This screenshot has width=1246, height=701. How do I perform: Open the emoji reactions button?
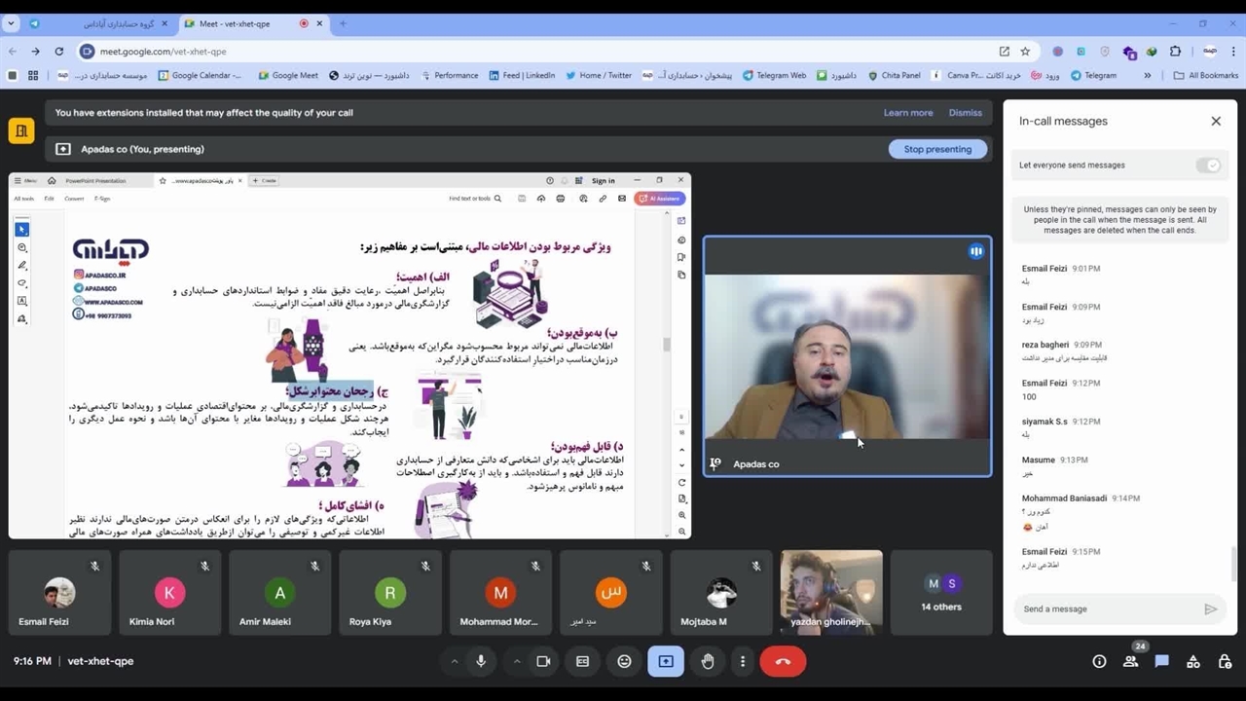(624, 661)
